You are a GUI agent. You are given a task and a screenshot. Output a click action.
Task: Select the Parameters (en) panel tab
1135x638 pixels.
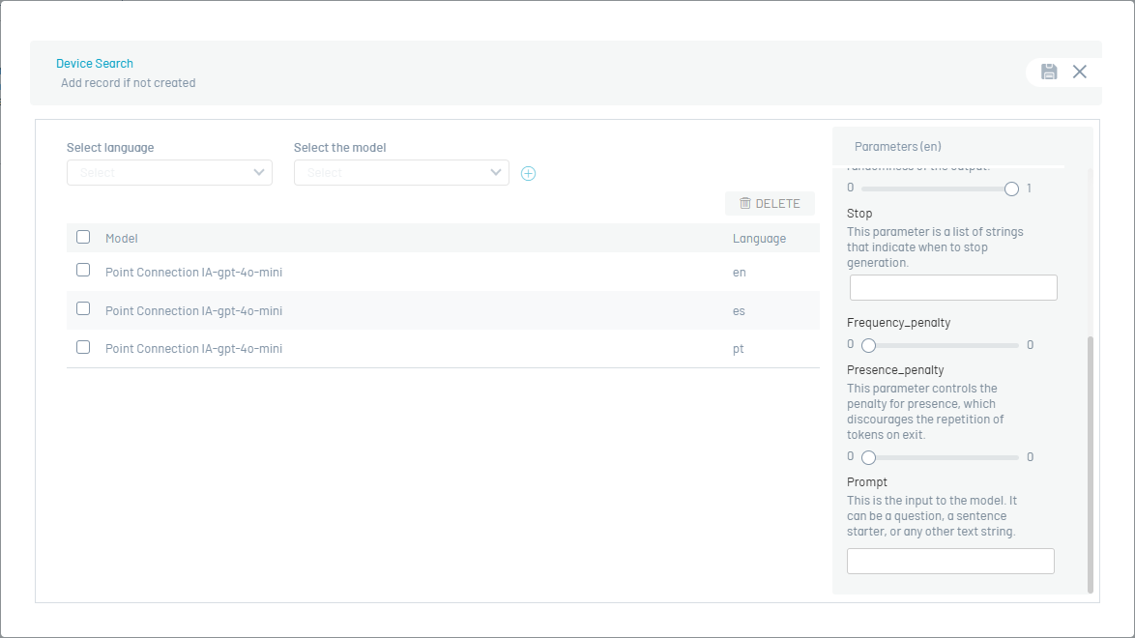point(898,147)
